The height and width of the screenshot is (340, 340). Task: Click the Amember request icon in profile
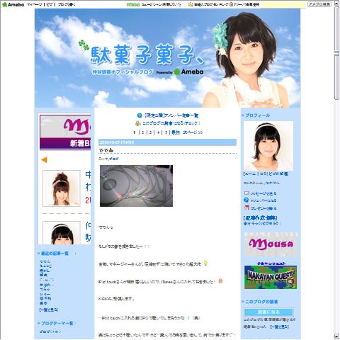coord(246,200)
